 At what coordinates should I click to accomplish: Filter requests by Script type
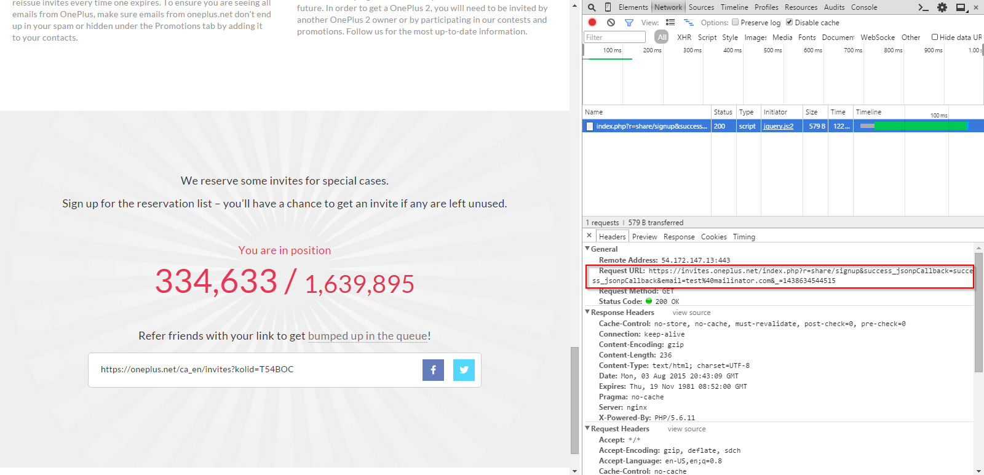pos(707,38)
